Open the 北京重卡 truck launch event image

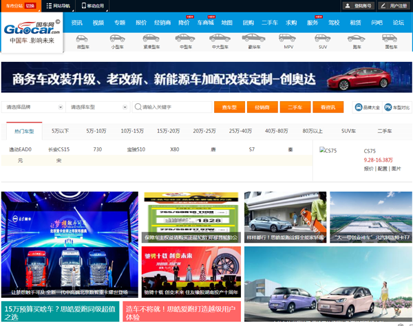[70, 245]
